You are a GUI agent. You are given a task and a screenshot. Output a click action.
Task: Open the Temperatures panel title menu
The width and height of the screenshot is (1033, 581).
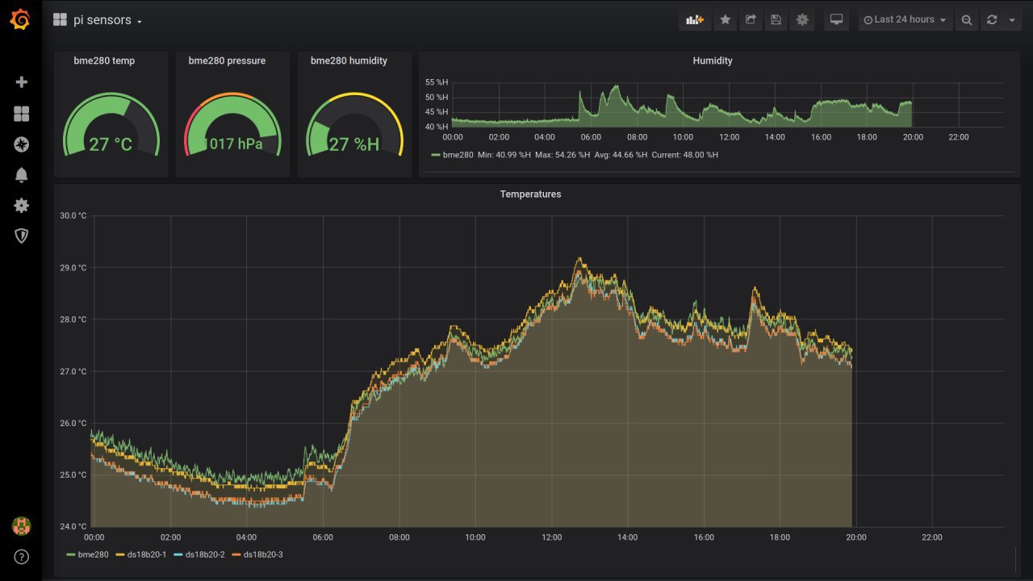tap(530, 194)
